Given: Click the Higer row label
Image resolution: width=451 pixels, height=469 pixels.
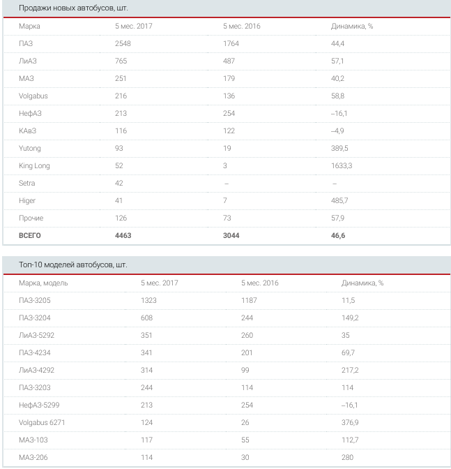Looking at the screenshot, I should [x=26, y=200].
